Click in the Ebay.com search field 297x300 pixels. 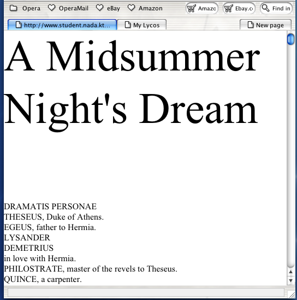244,8
